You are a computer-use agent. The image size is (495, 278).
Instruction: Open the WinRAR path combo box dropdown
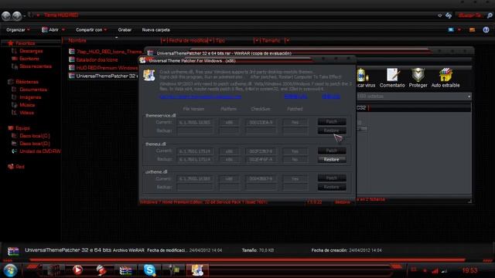pyautogui.click(x=469, y=97)
